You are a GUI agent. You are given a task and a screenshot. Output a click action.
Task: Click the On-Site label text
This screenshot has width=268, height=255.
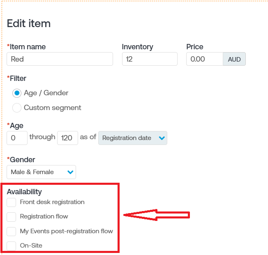(31, 246)
